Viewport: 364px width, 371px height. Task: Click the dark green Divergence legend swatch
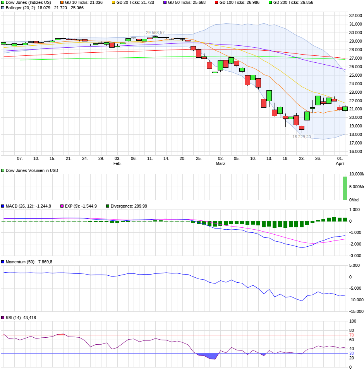[108, 206]
